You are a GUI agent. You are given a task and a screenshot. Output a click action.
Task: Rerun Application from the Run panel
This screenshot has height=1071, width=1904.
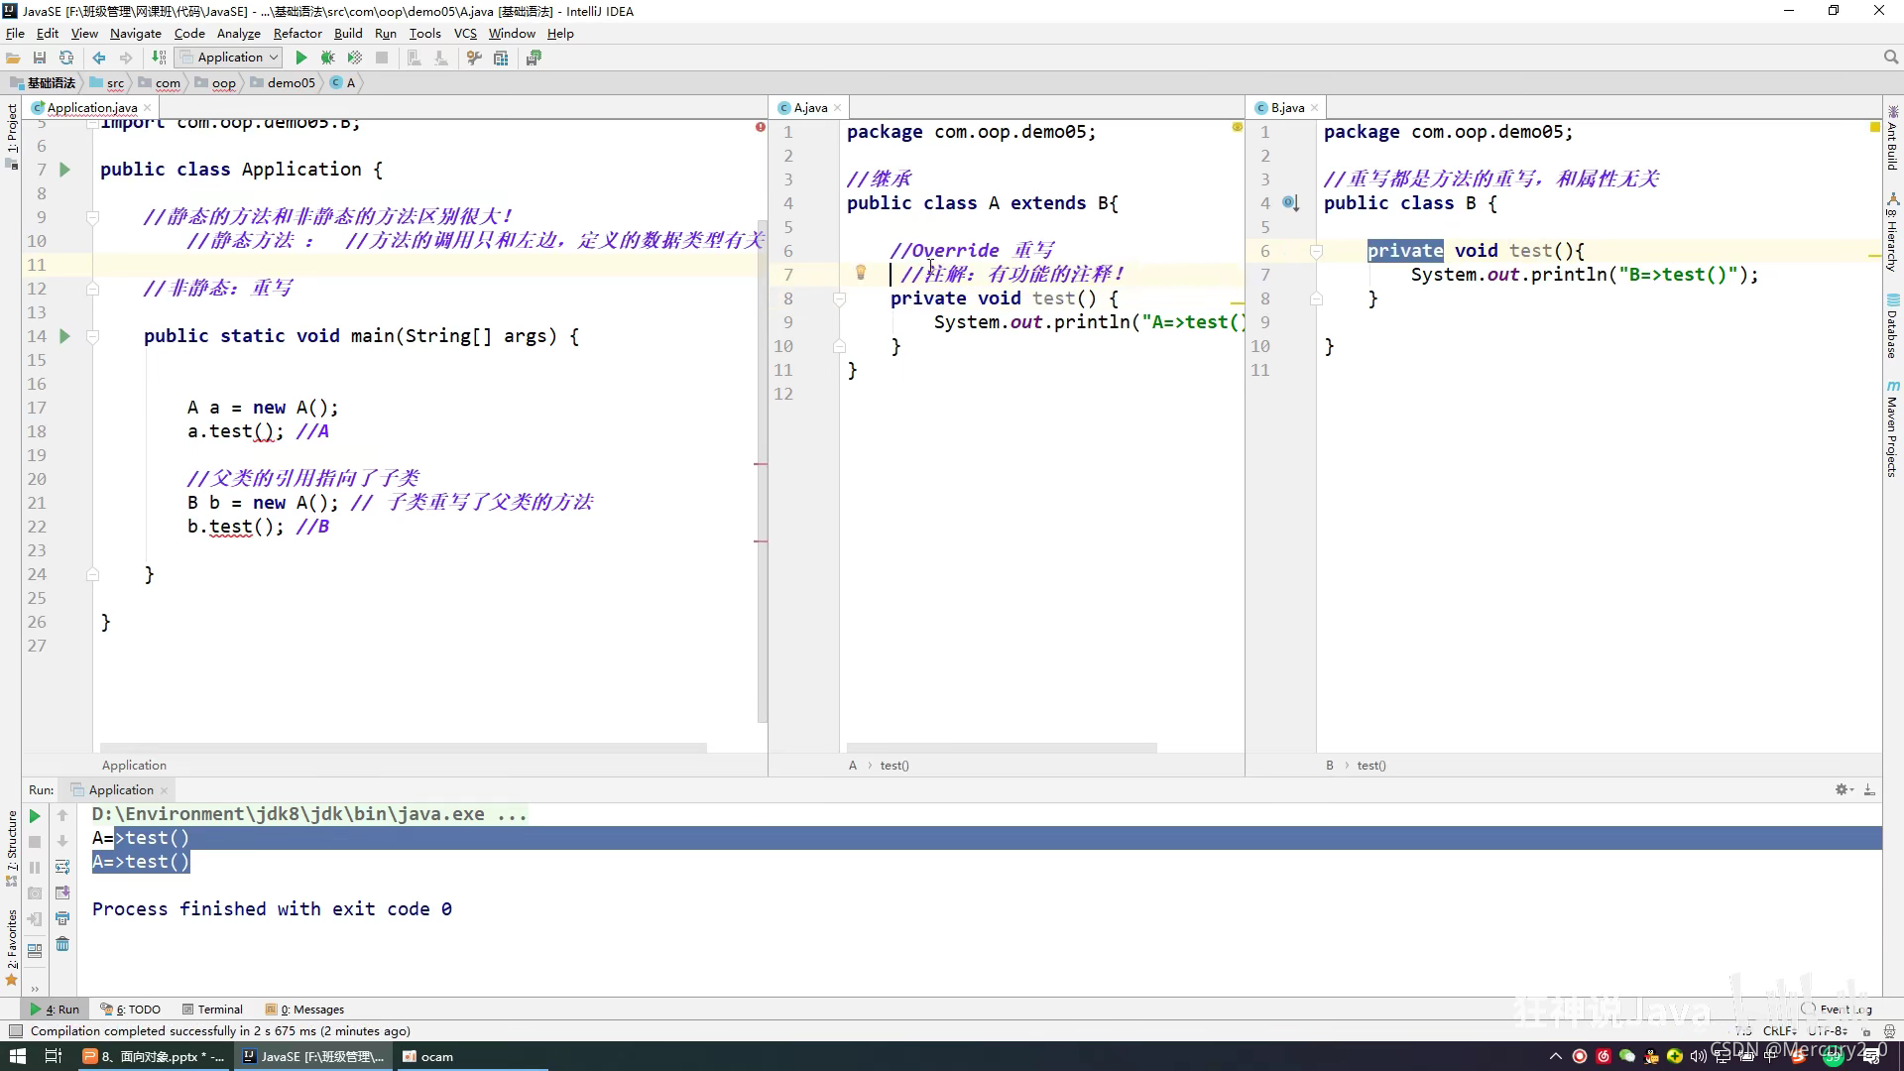[35, 815]
